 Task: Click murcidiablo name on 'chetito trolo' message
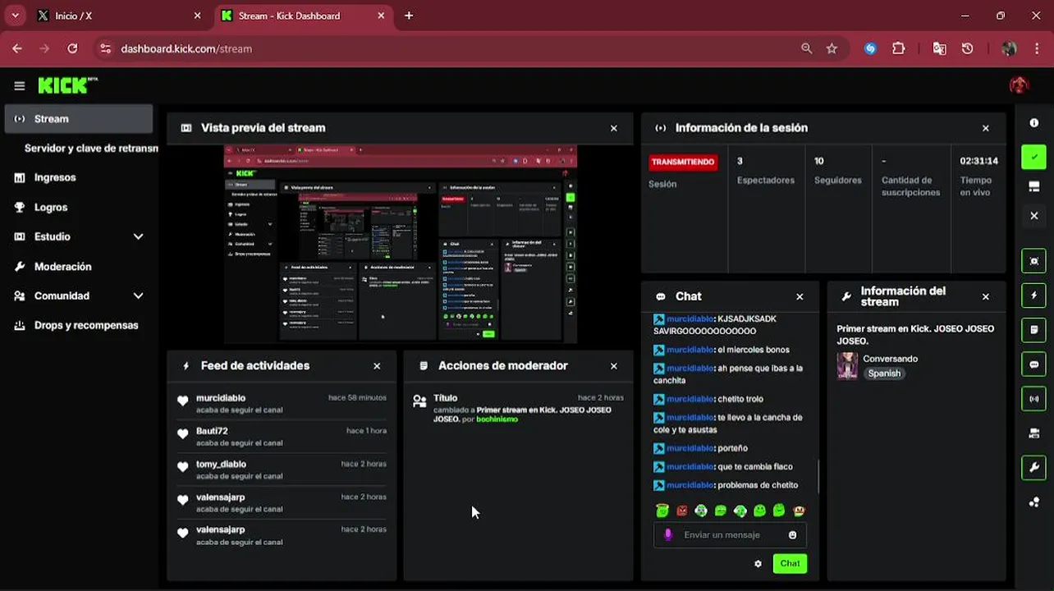point(690,400)
